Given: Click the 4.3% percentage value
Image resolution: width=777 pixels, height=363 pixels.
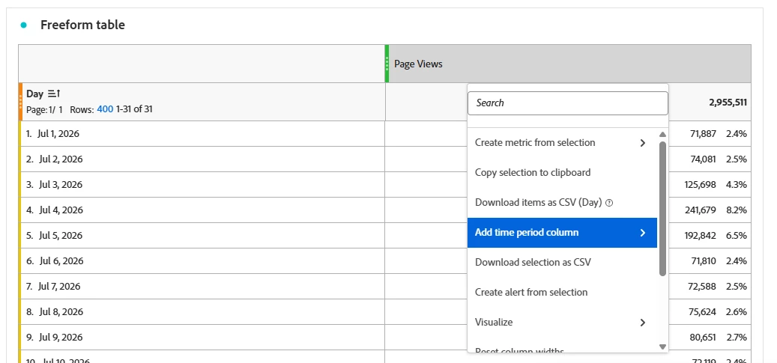Looking at the screenshot, I should (x=737, y=185).
